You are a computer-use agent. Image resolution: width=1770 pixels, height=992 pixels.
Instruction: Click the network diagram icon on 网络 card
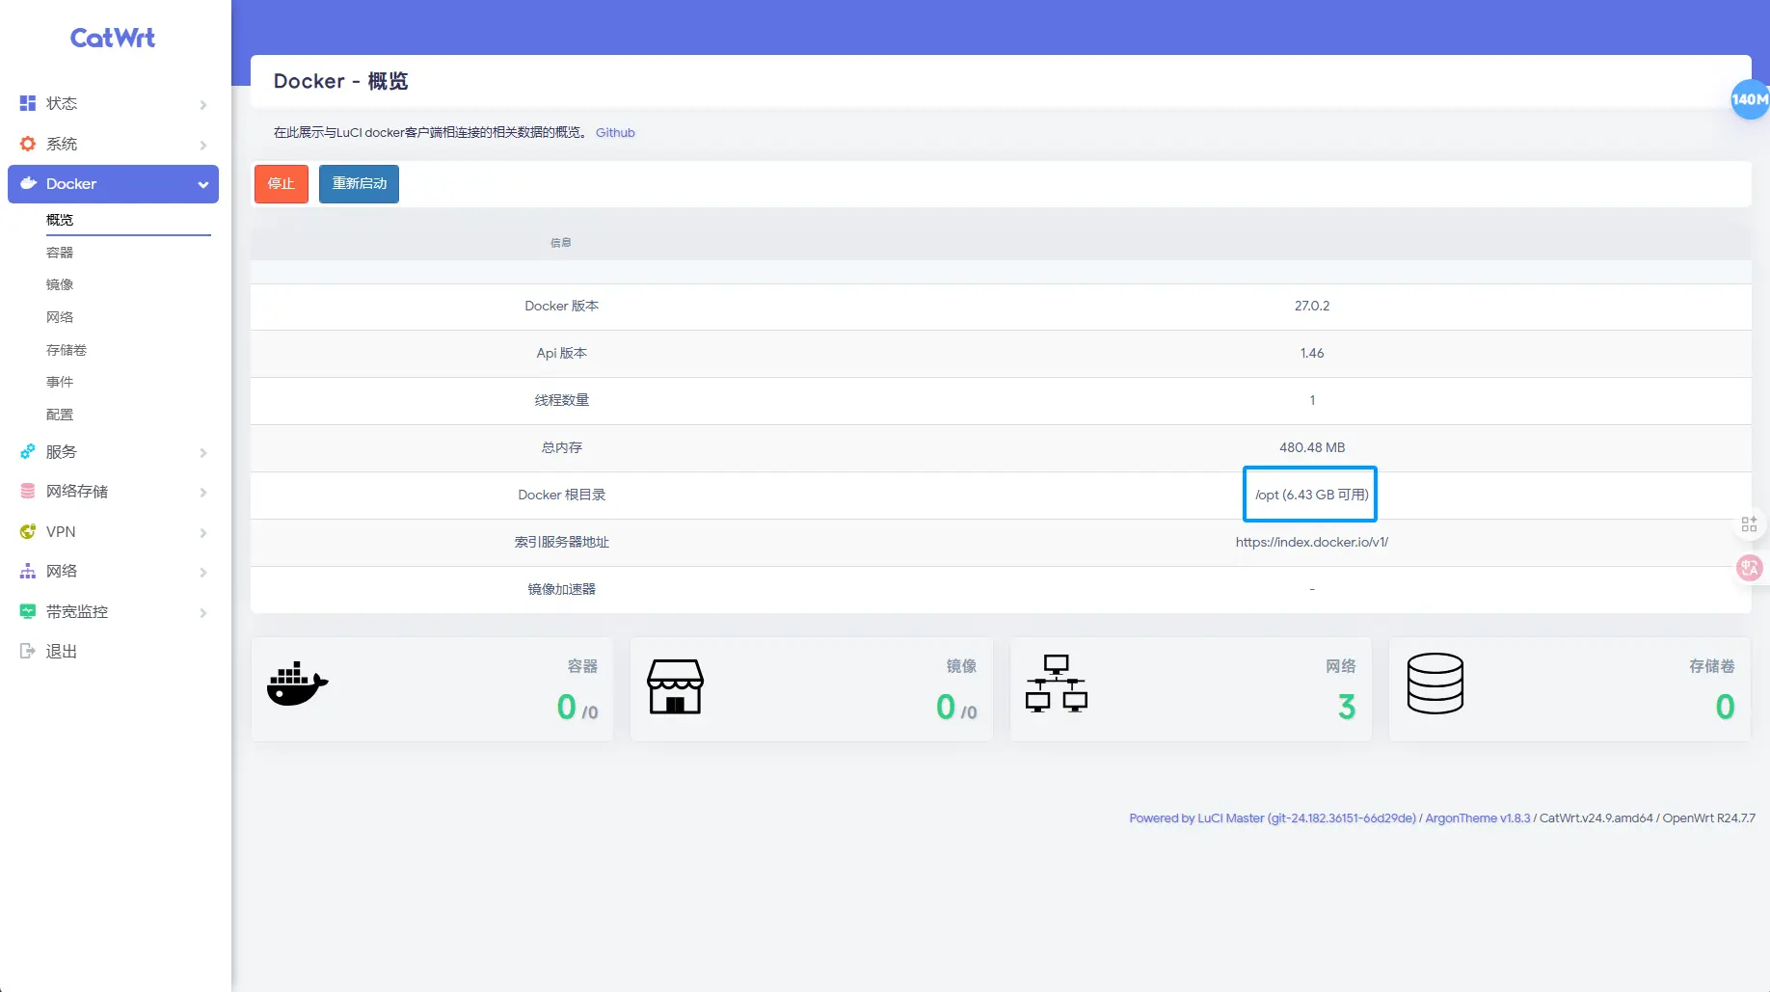(x=1057, y=684)
